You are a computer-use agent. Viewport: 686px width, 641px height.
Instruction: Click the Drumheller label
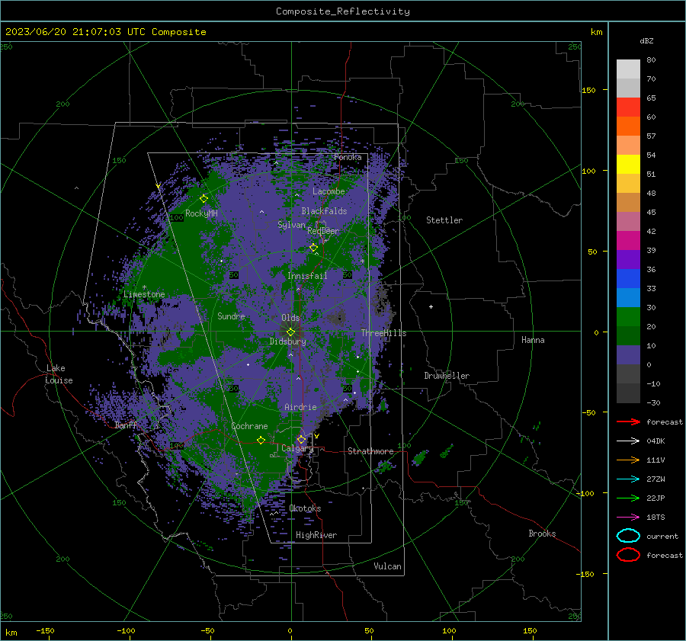(447, 376)
